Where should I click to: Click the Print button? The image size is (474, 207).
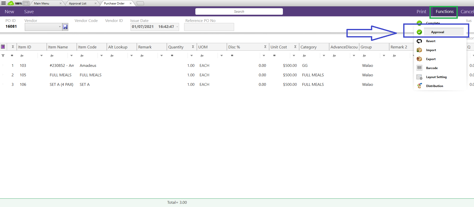[x=421, y=12]
